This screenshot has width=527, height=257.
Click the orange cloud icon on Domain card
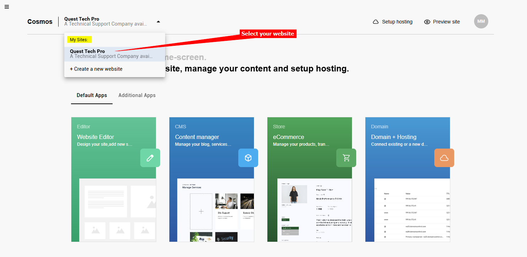coord(444,158)
